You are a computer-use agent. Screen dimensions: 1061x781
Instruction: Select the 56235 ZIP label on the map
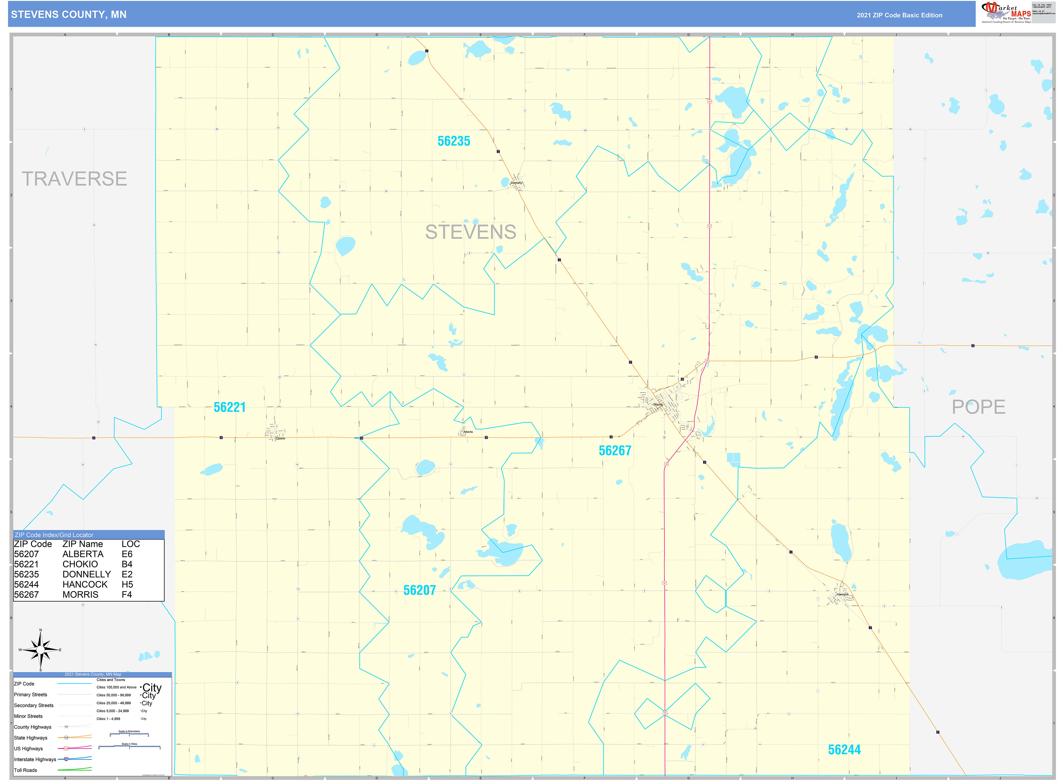pos(453,141)
